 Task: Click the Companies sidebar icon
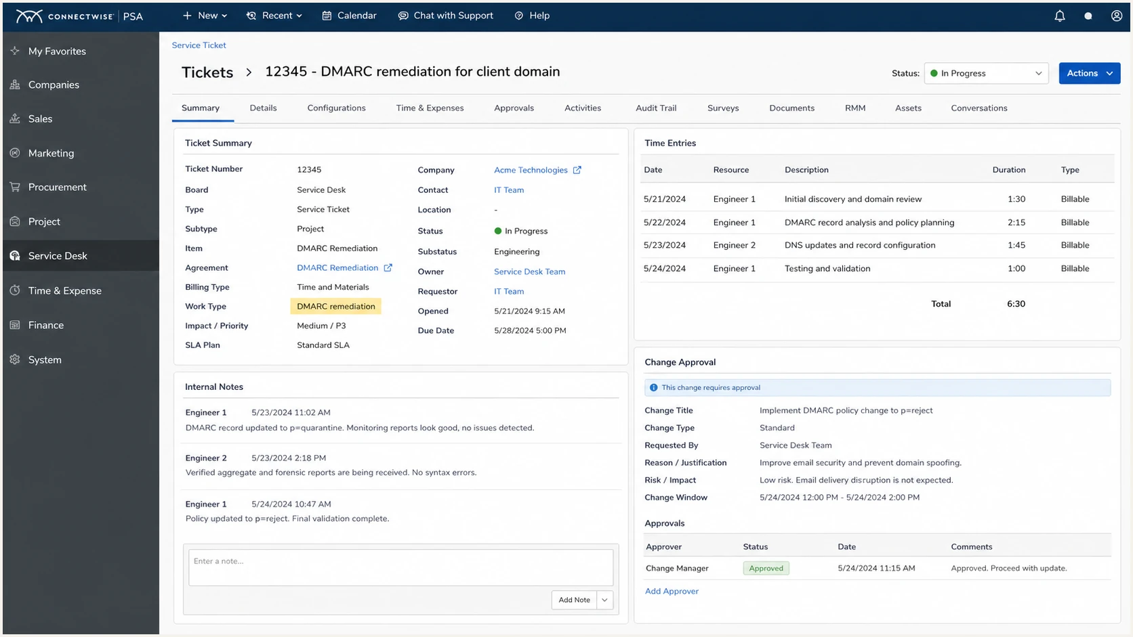pyautogui.click(x=15, y=85)
